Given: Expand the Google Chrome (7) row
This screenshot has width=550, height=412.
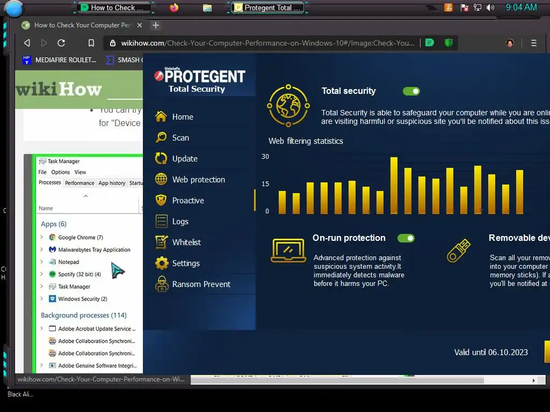Looking at the screenshot, I should click(x=42, y=237).
